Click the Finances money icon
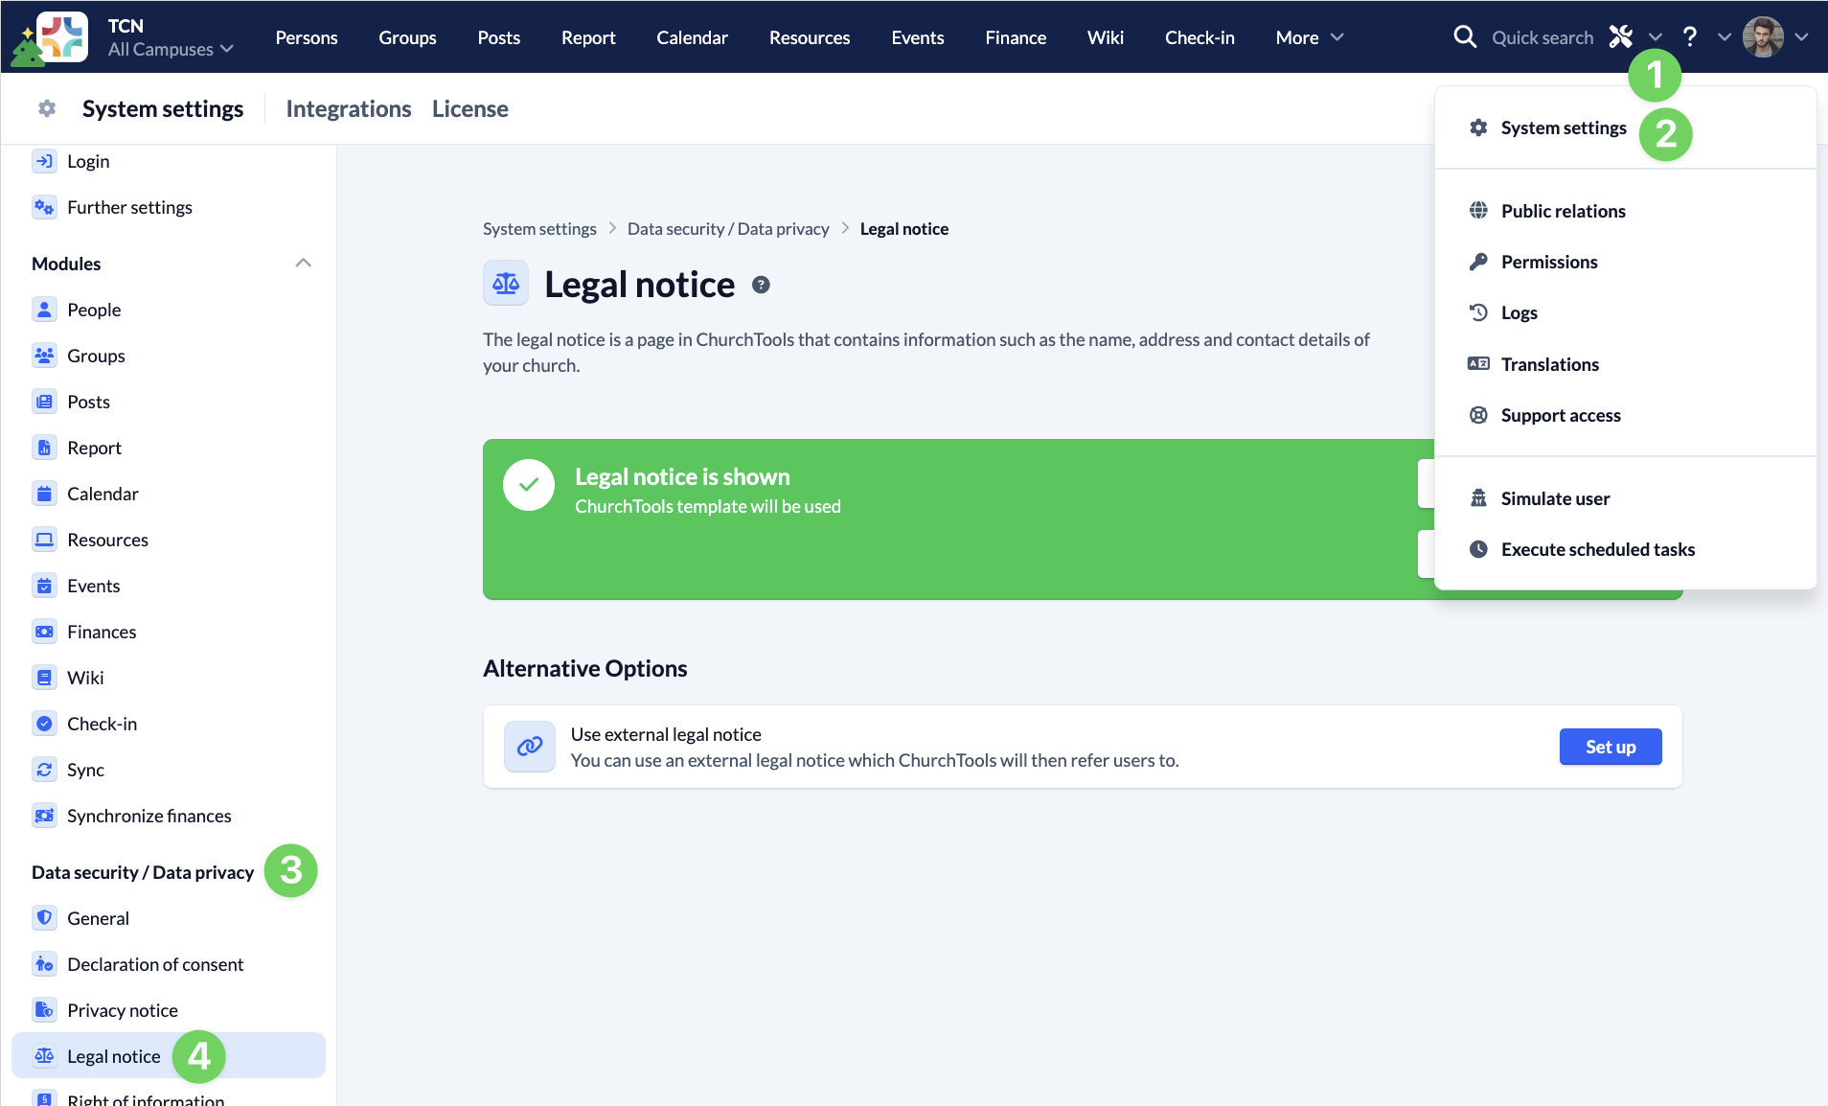1828x1106 pixels. click(44, 632)
